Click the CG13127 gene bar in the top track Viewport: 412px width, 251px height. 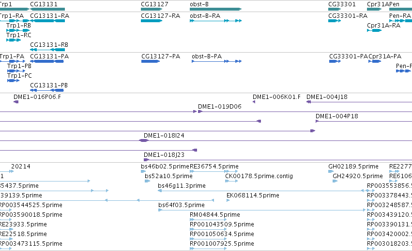tap(152, 9)
